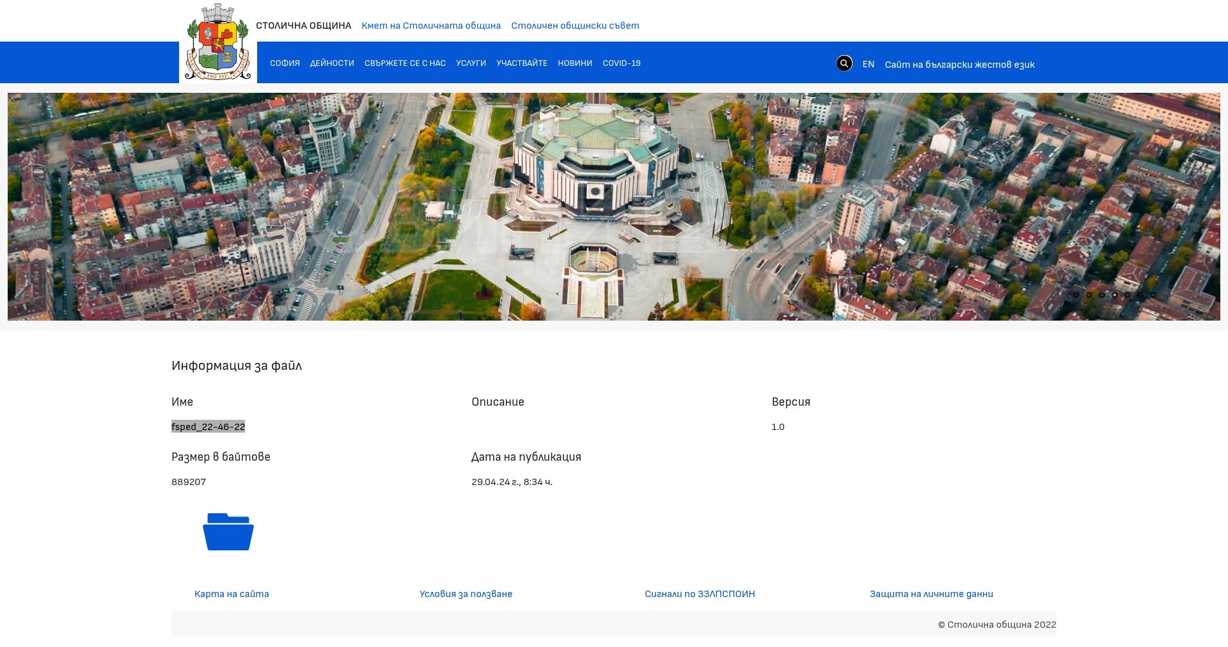Select the active fourth carousel dot

point(1115,295)
